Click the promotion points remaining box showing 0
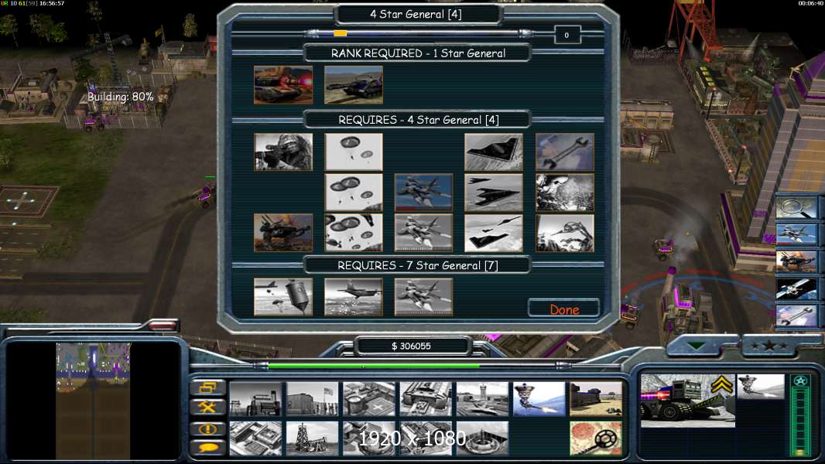Image resolution: width=825 pixels, height=464 pixels. click(x=567, y=36)
